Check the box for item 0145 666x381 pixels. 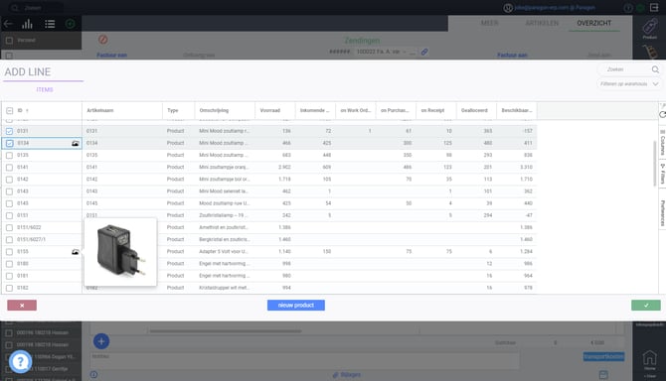click(x=9, y=203)
